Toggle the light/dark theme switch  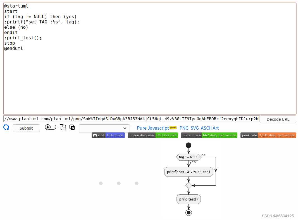(x=50, y=127)
